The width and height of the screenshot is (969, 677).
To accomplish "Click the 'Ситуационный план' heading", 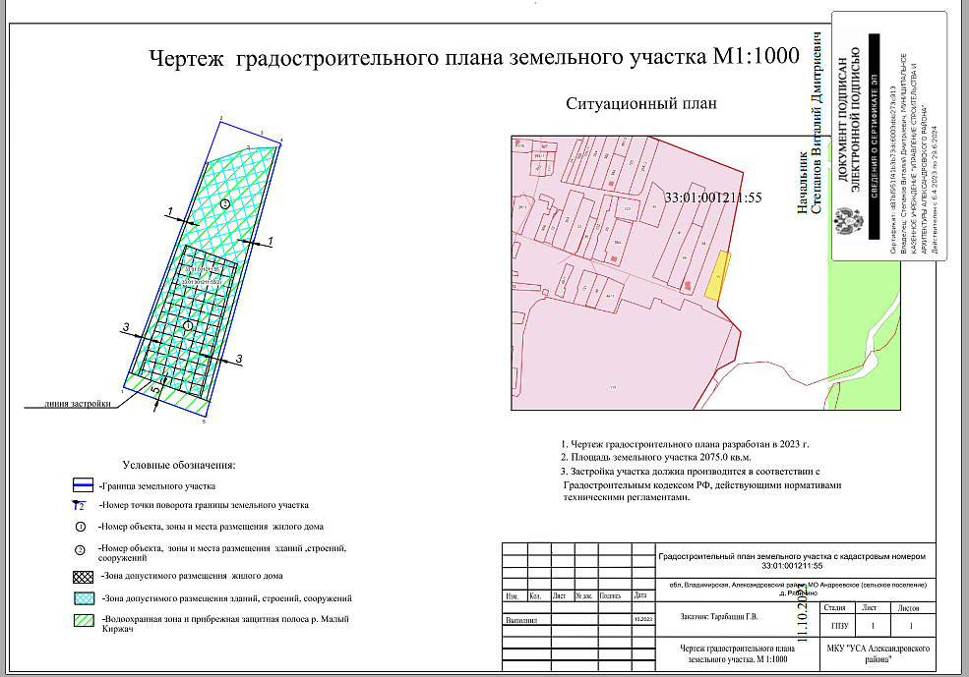I will 641,104.
